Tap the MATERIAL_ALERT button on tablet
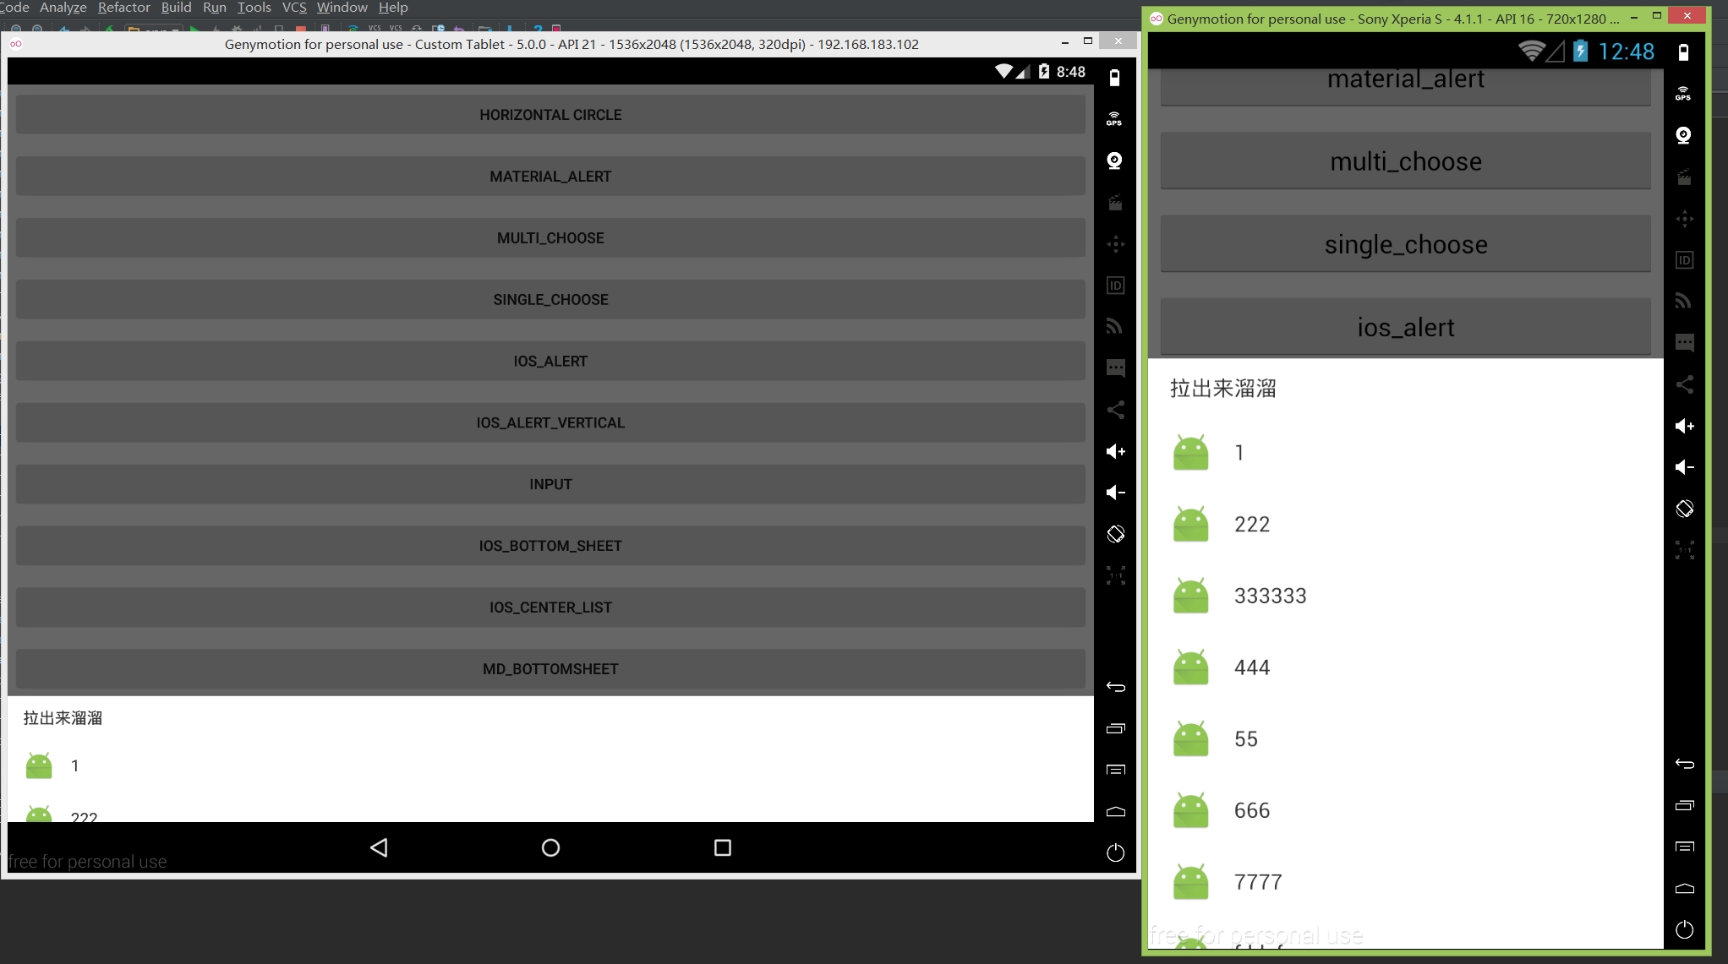Screen dimensions: 1728x964 pos(550,177)
